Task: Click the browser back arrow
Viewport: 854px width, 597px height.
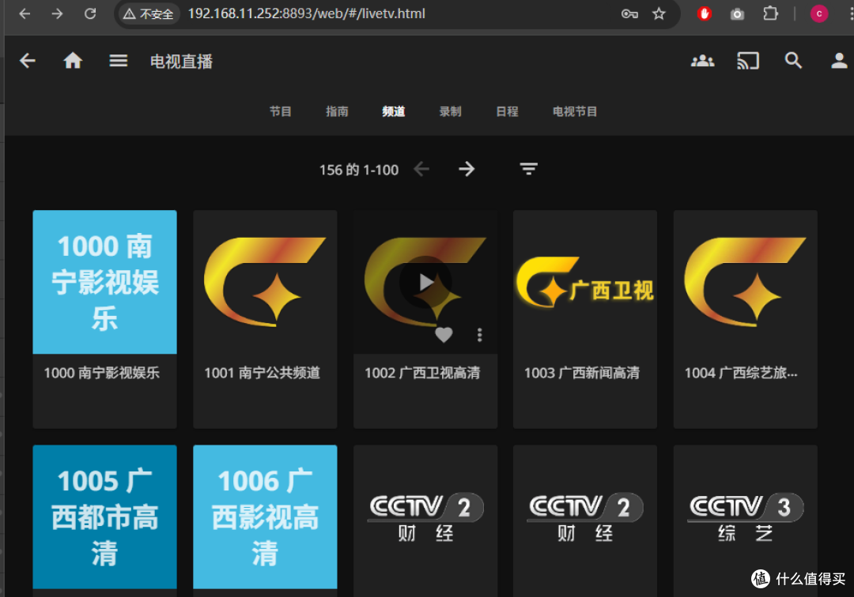Action: tap(25, 13)
